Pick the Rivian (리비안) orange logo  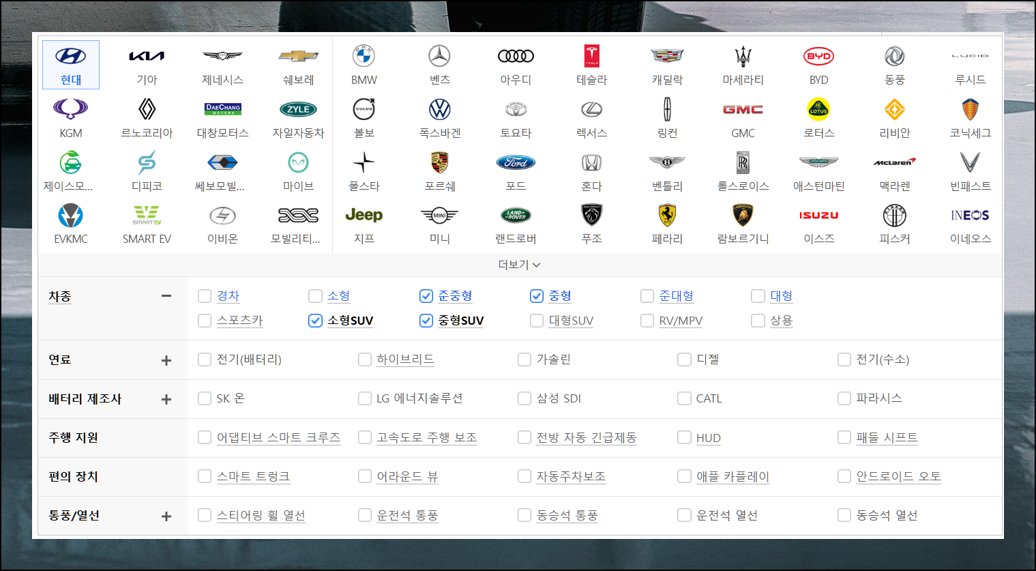(x=894, y=109)
